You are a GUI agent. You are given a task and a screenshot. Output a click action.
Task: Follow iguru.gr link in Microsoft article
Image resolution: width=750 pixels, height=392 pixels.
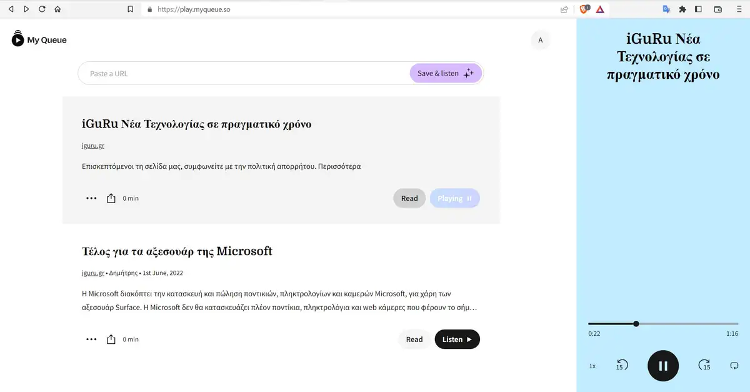pyautogui.click(x=92, y=273)
